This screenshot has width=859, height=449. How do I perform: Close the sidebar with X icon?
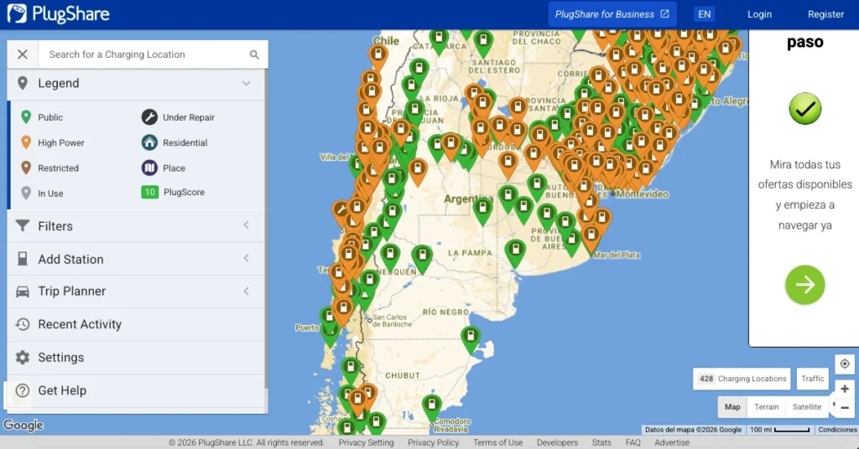pyautogui.click(x=23, y=54)
